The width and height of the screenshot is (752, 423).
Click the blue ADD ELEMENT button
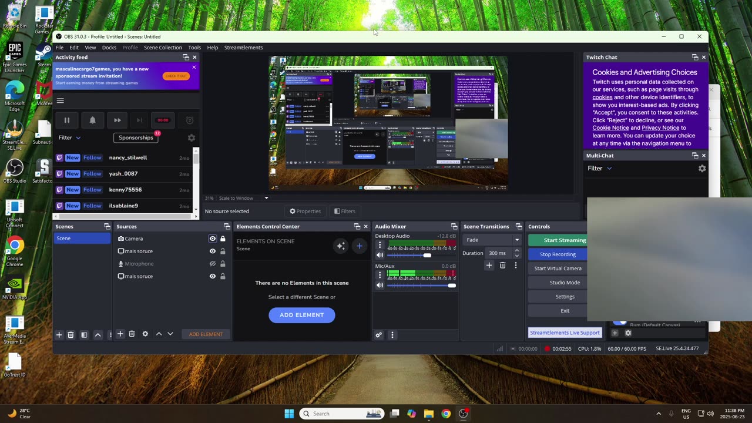[302, 315]
